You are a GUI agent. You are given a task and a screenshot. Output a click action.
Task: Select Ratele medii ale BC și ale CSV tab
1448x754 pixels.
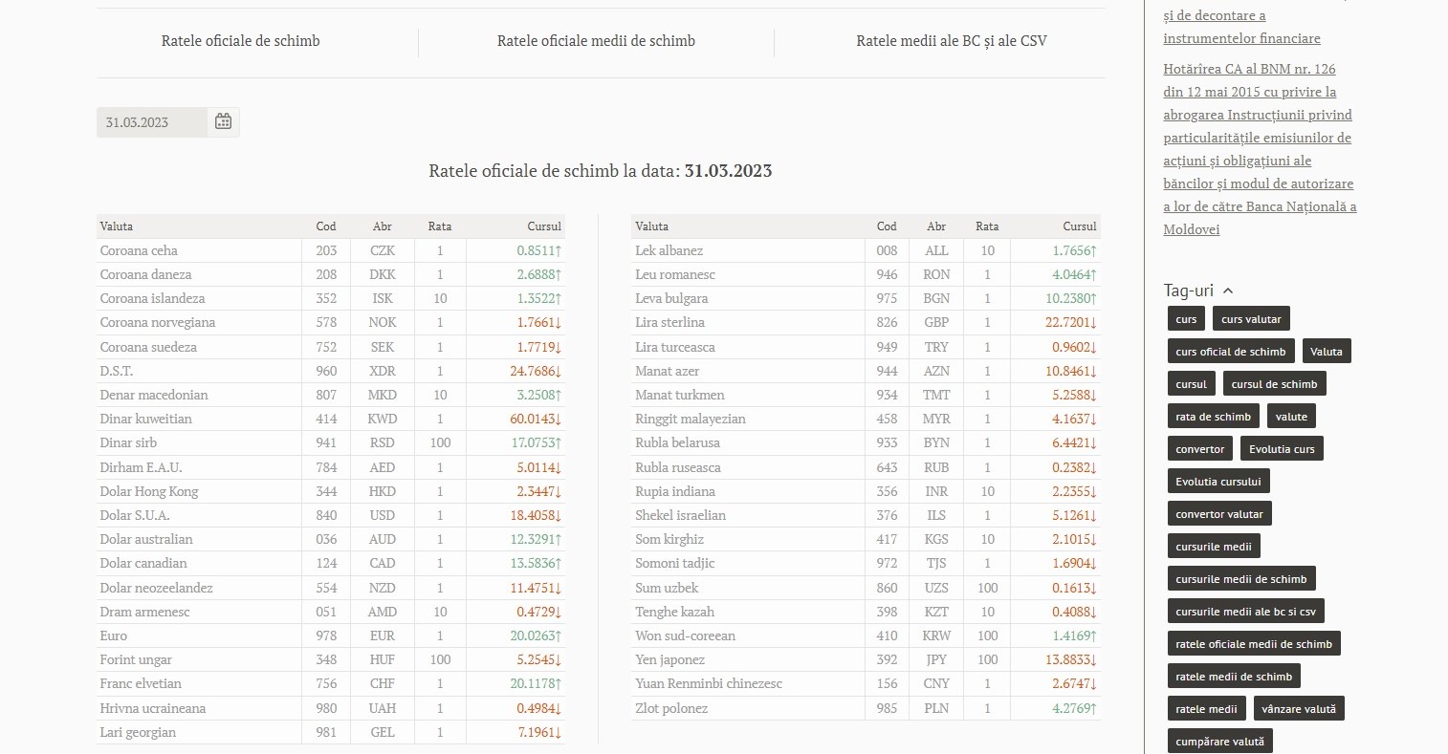(952, 41)
